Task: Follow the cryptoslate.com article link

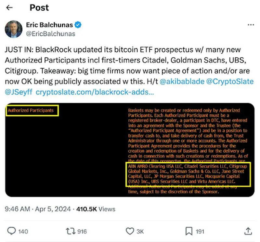Action: [x=94, y=92]
